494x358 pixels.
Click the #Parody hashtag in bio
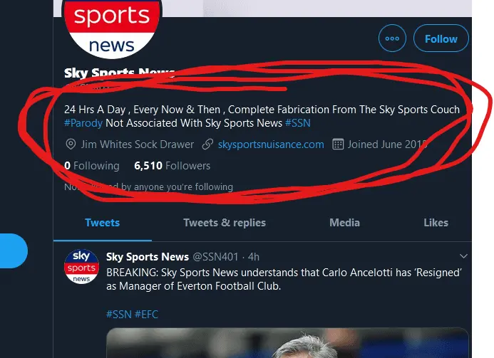[83, 123]
